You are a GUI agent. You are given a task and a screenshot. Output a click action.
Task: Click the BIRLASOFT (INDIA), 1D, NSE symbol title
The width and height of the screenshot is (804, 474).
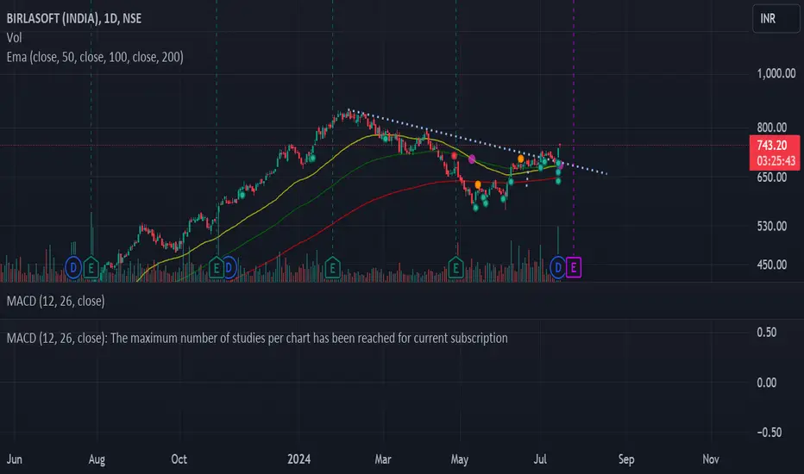(x=74, y=18)
